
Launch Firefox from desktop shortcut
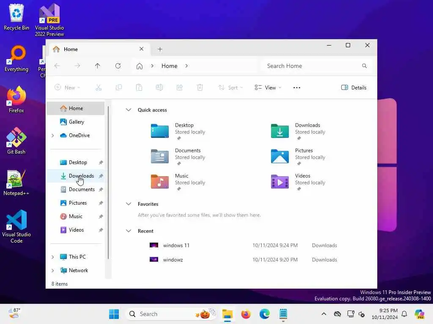coord(16,100)
